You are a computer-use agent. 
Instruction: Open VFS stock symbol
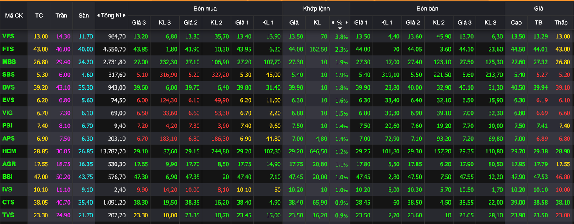point(8,36)
